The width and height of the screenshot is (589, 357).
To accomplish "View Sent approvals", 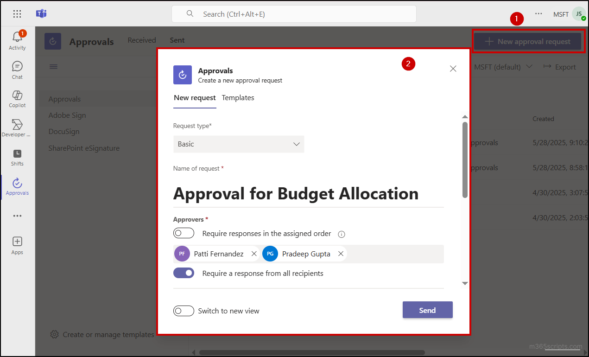I will (x=177, y=40).
